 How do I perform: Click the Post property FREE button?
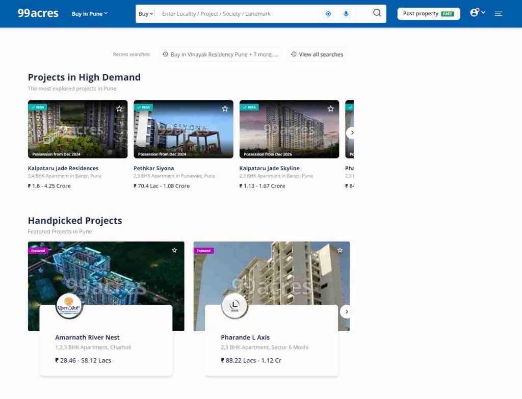tap(428, 14)
